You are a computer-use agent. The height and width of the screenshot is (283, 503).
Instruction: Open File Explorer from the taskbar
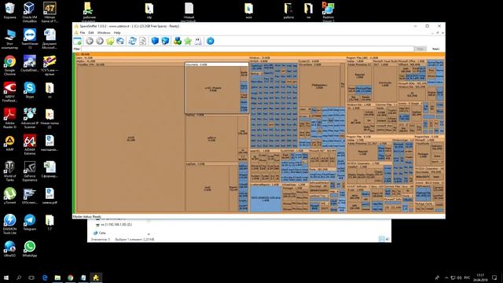[57, 277]
